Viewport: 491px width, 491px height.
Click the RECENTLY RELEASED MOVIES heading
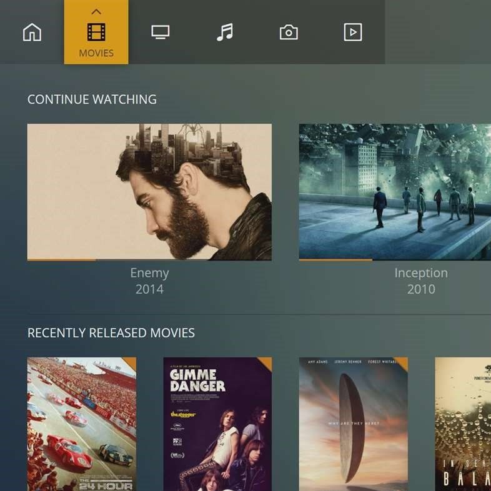[x=111, y=332]
